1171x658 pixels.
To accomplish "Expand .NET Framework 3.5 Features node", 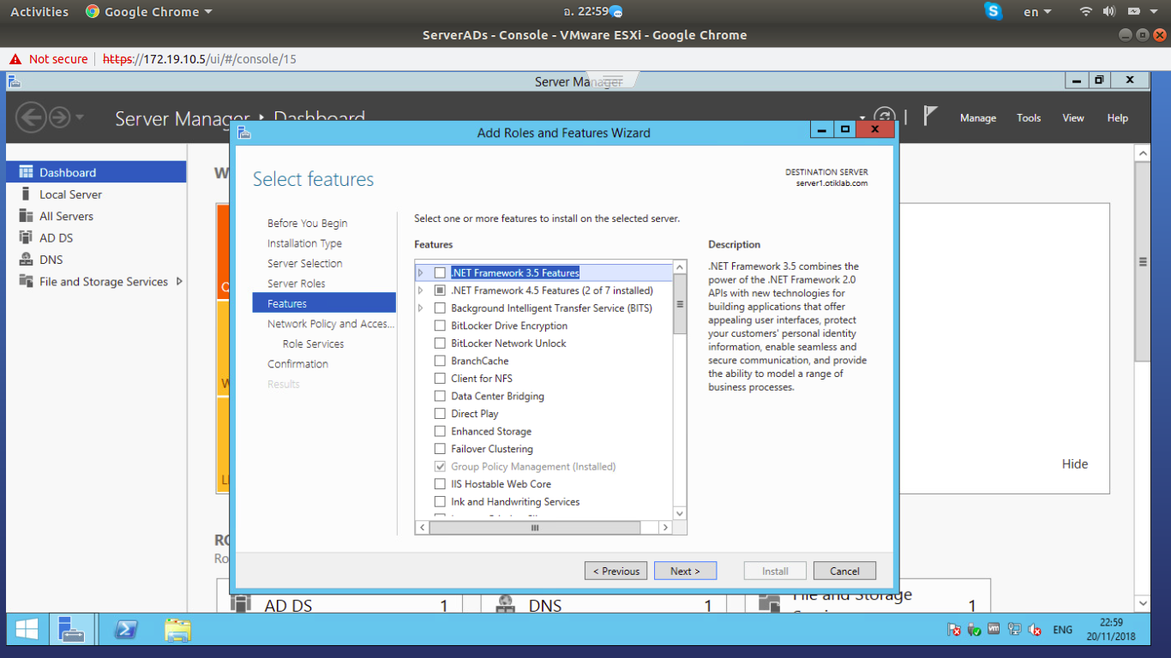I will coord(420,272).
